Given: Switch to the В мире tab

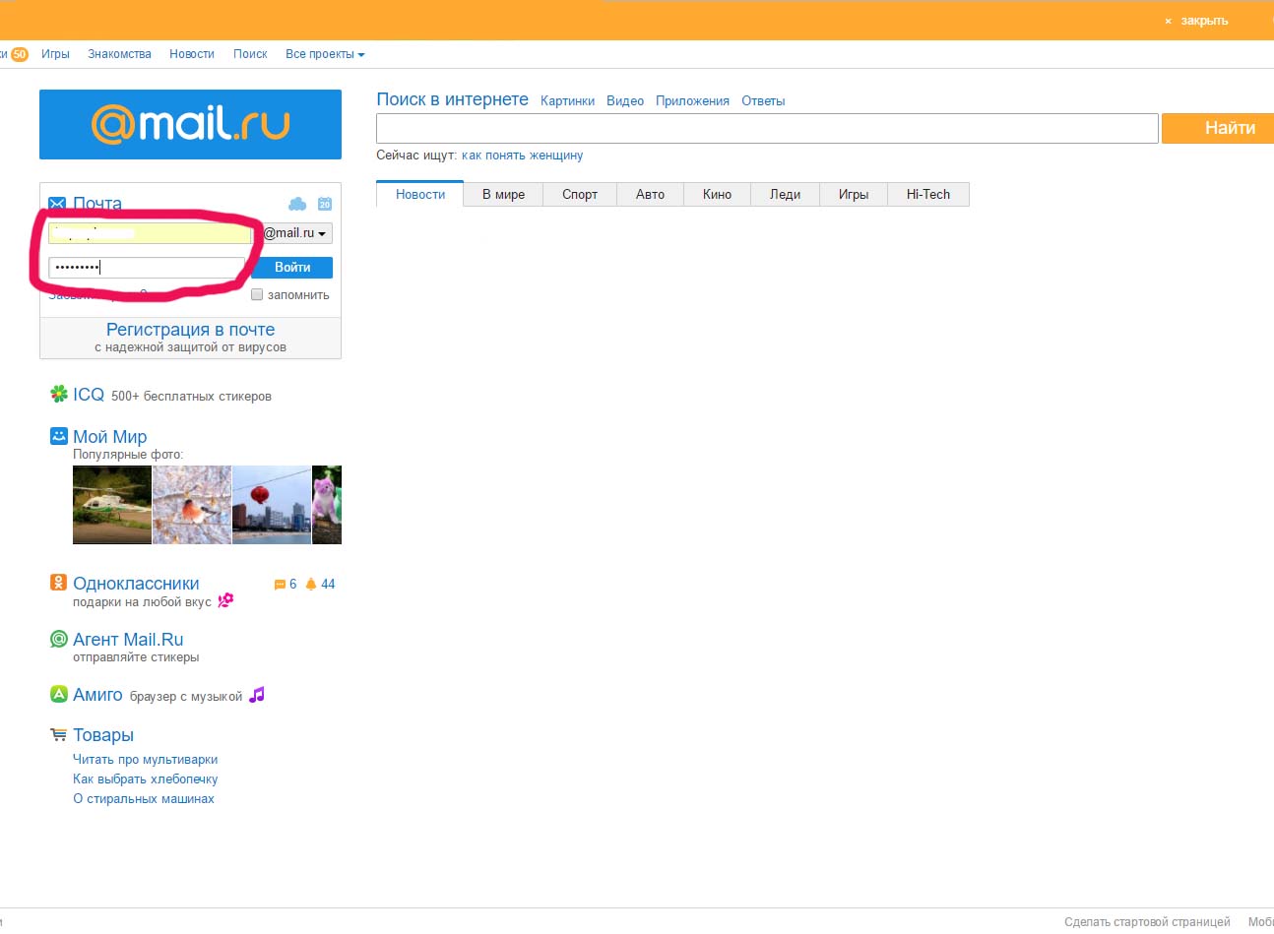Looking at the screenshot, I should [503, 194].
